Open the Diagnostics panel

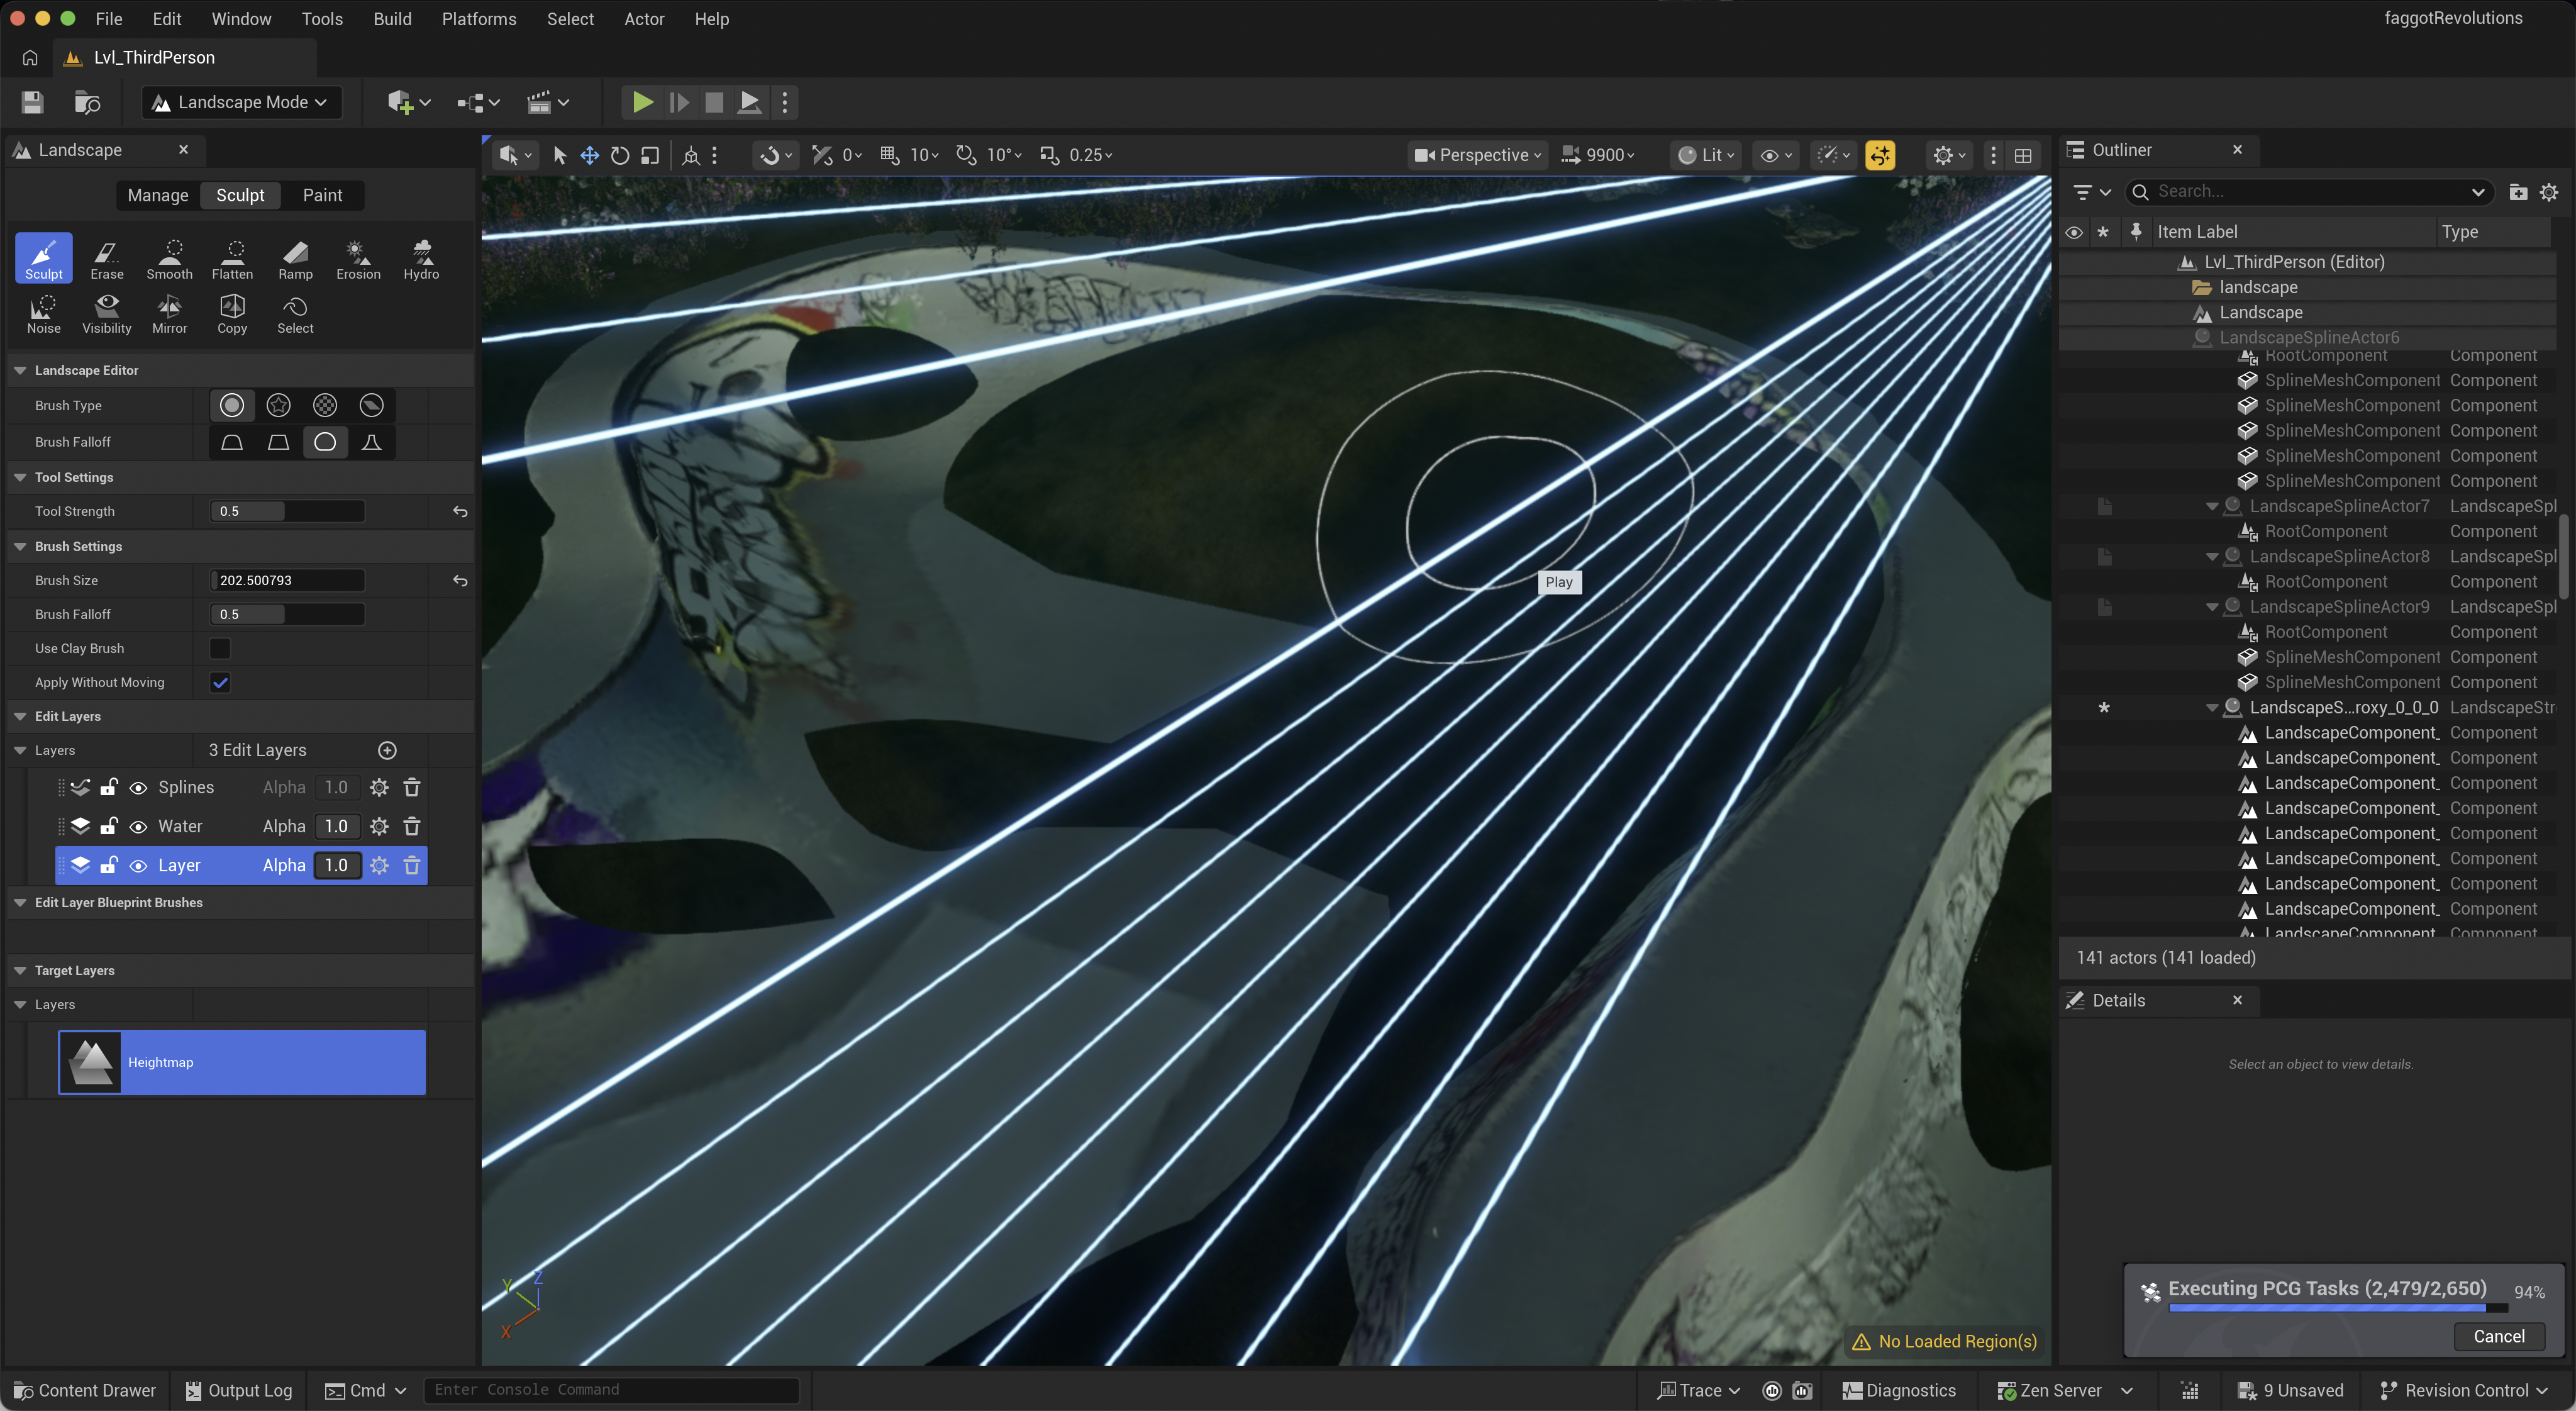[x=1899, y=1391]
